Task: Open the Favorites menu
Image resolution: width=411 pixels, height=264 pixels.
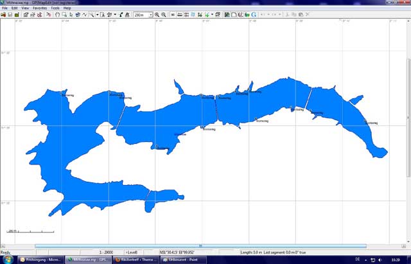Action: pyautogui.click(x=40, y=8)
